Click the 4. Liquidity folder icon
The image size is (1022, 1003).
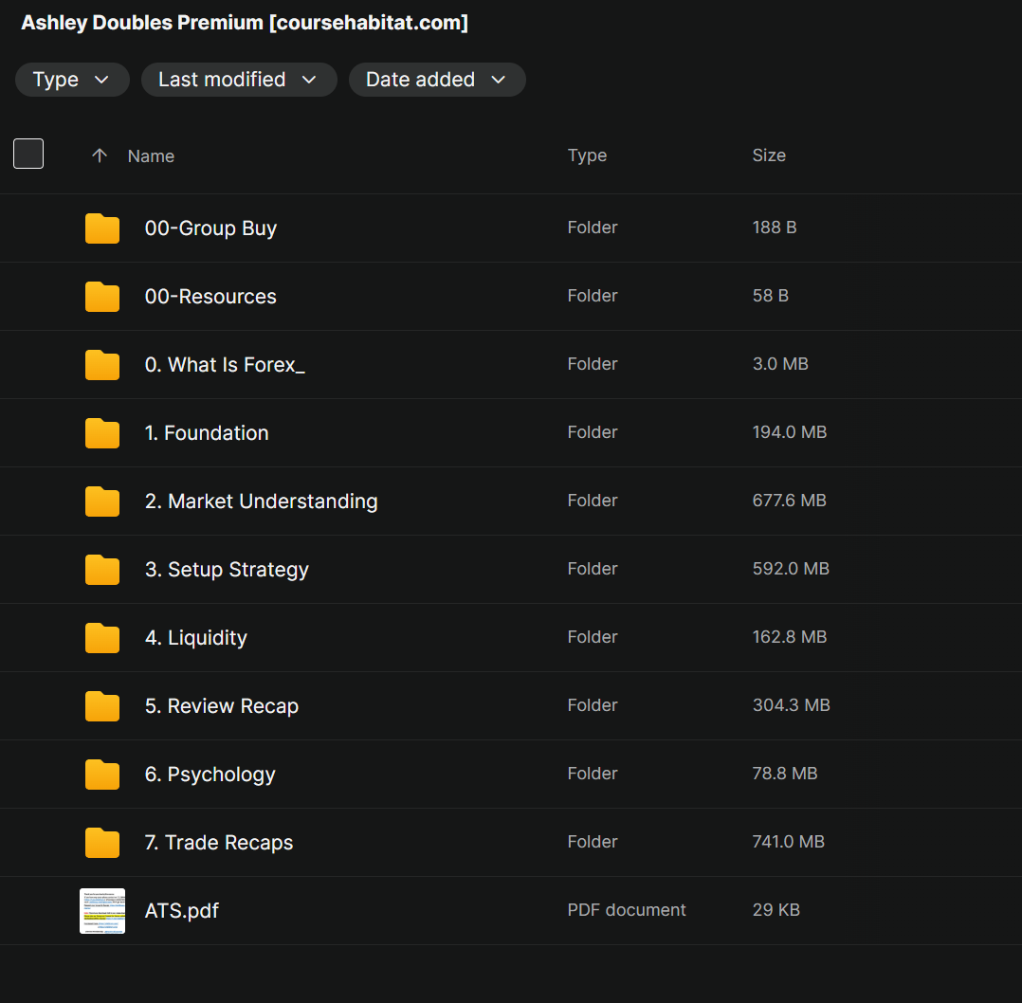pos(102,637)
